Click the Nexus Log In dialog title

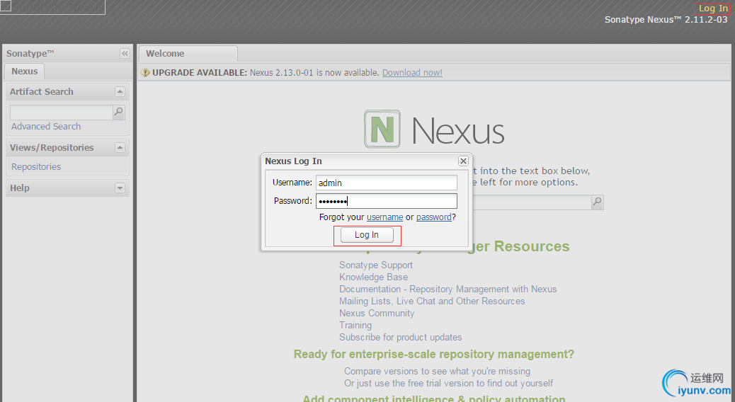pos(293,161)
